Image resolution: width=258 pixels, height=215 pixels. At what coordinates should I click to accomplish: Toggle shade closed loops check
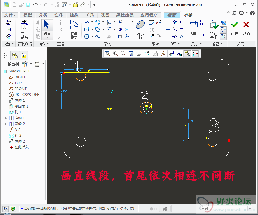click(x=223, y=37)
